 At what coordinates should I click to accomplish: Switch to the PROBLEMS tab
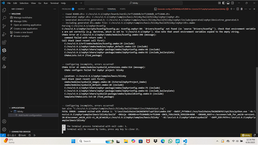[x=68, y=9]
